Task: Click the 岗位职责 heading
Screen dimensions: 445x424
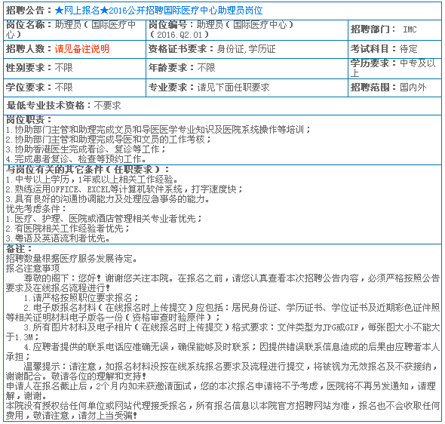Action: tap(29, 120)
